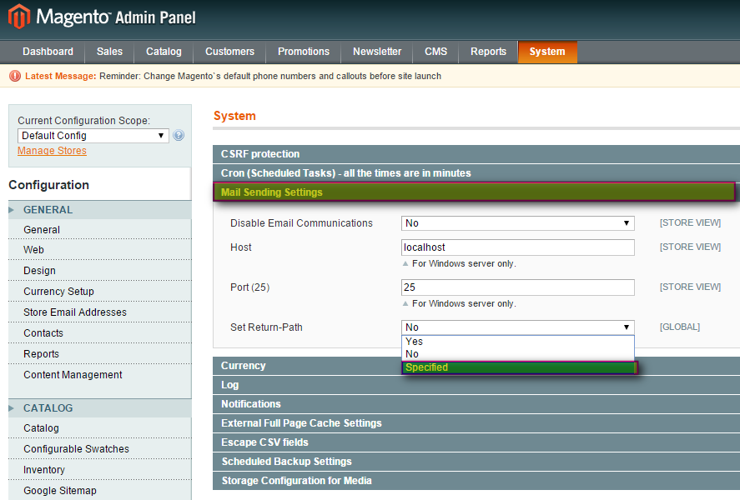
Task: Collapse the CATALOG section arrow
Action: point(12,408)
